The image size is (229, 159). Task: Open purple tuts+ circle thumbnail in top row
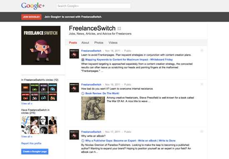[x=44, y=88]
